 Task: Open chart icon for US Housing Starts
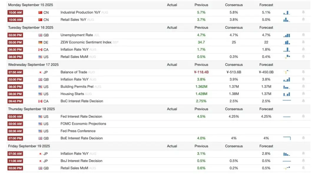(286, 94)
